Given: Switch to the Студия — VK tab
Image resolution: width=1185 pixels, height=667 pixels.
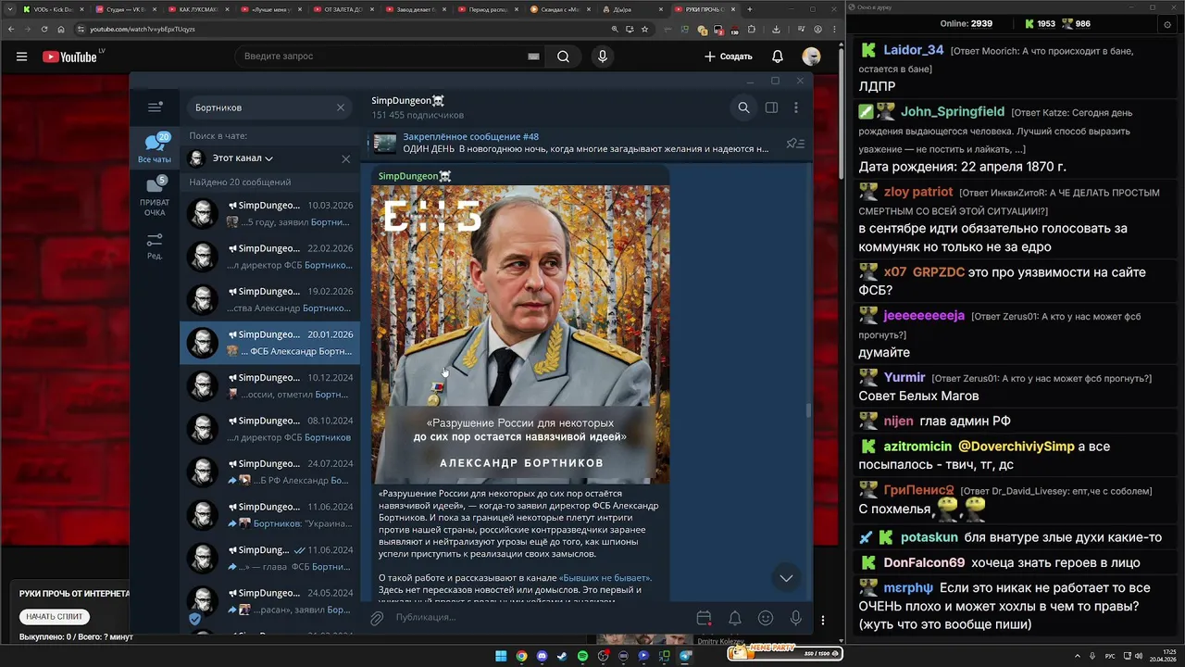Looking at the screenshot, I should pyautogui.click(x=124, y=9).
